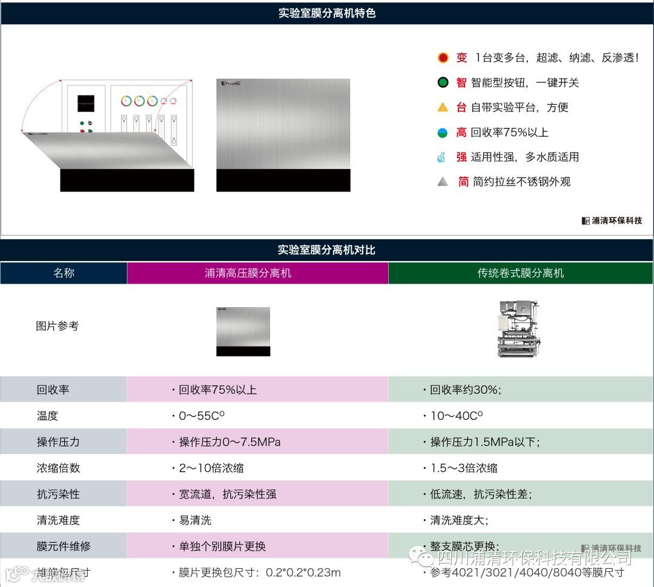Click the red 强 character
This screenshot has width=654, height=587.
(461, 157)
